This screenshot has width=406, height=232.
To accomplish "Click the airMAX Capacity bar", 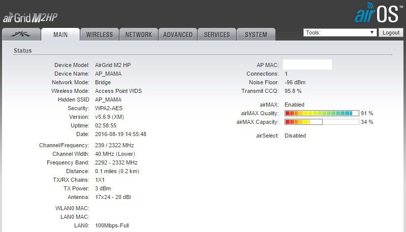I will (x=322, y=122).
